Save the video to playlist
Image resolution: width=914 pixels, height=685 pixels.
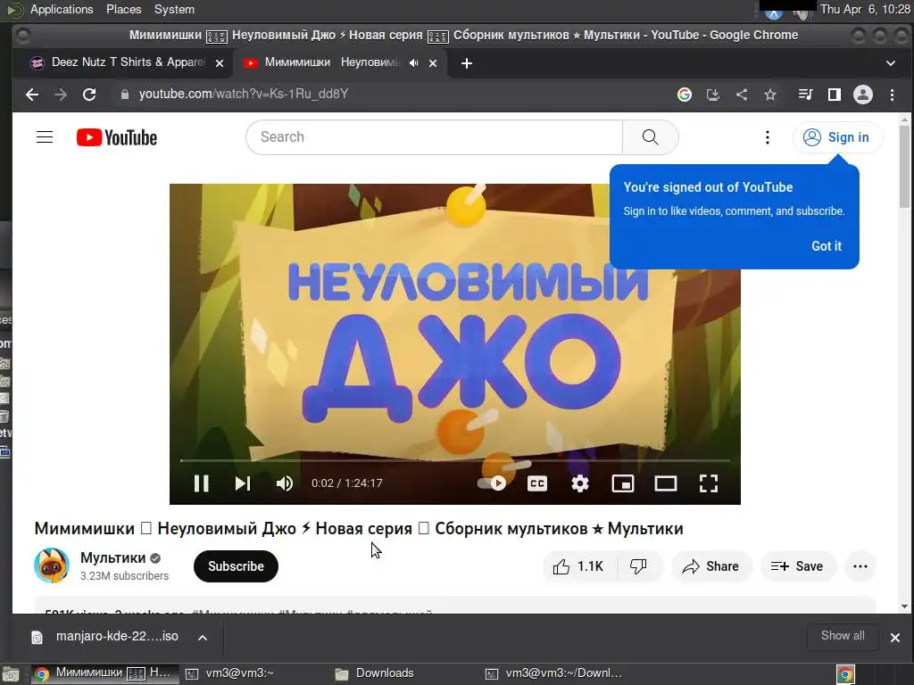tap(797, 566)
